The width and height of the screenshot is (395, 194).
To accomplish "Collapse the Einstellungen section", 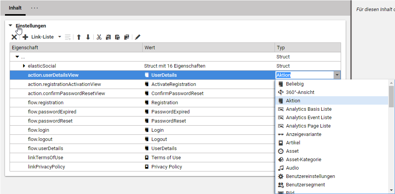I will (x=11, y=26).
